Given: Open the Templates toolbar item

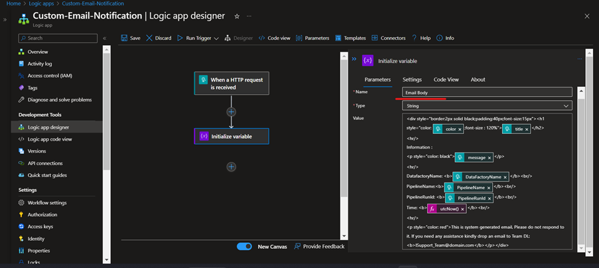Looking at the screenshot, I should pos(350,38).
